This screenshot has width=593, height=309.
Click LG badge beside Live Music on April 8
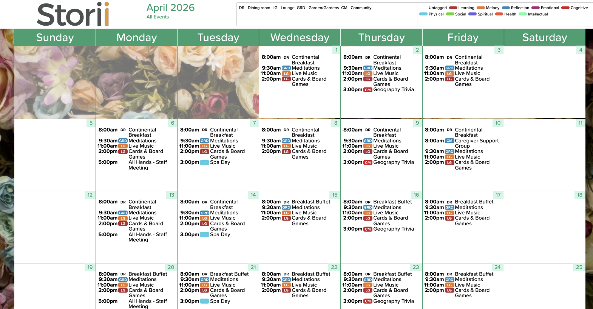pyautogui.click(x=286, y=146)
